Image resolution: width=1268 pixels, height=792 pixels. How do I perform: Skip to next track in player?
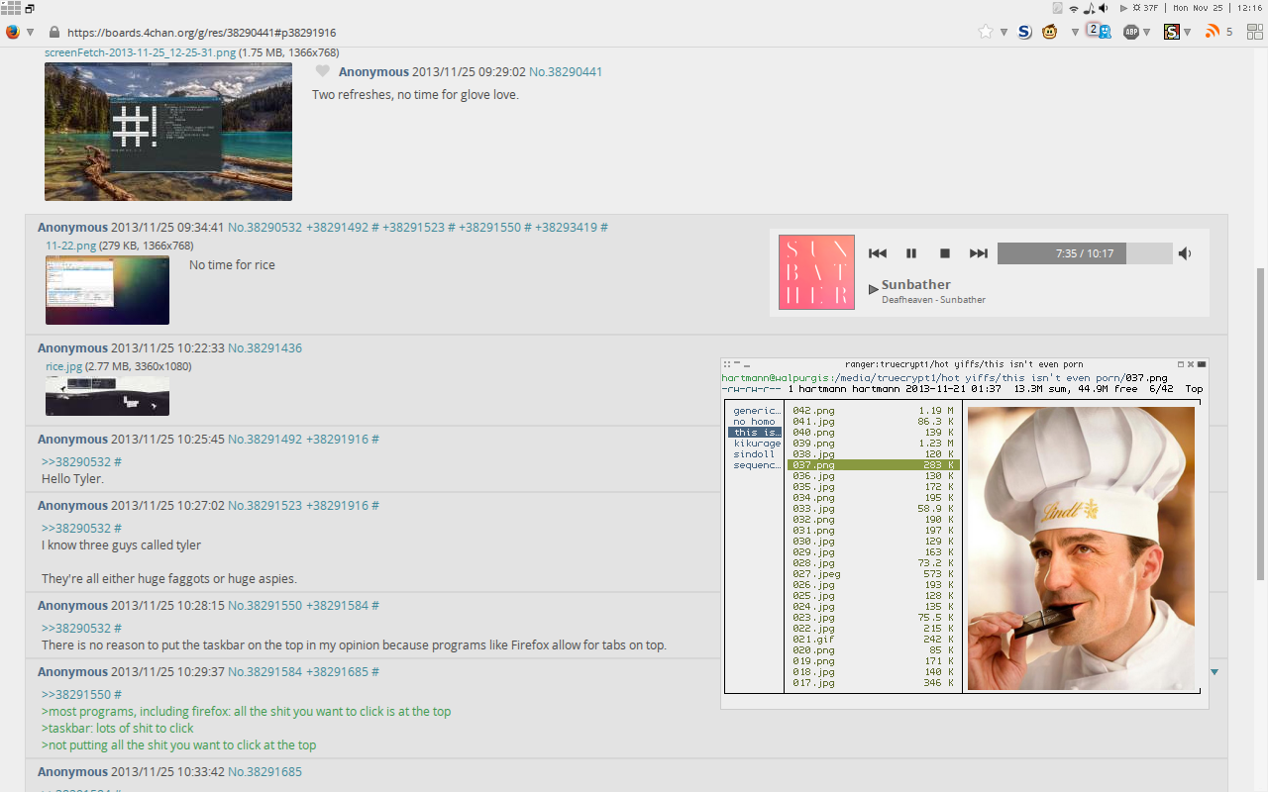click(979, 253)
